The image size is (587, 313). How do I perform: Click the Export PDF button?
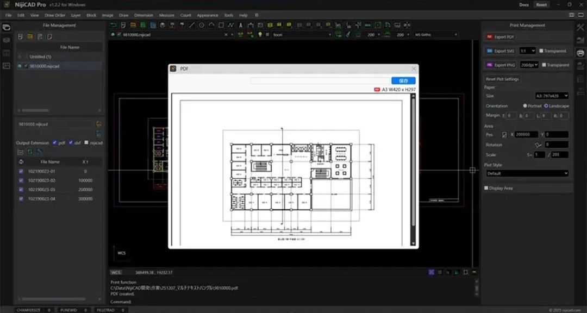[x=500, y=37]
